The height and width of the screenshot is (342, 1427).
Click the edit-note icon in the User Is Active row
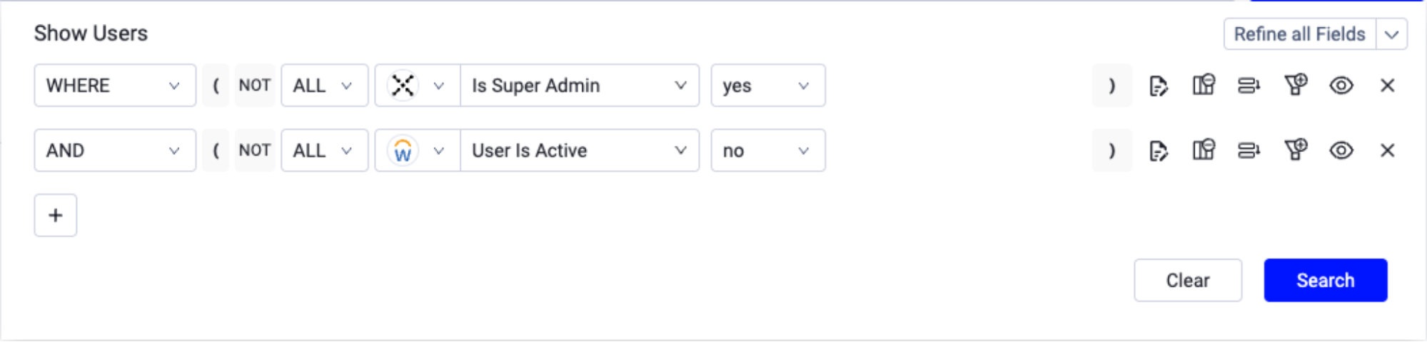pos(1158,150)
